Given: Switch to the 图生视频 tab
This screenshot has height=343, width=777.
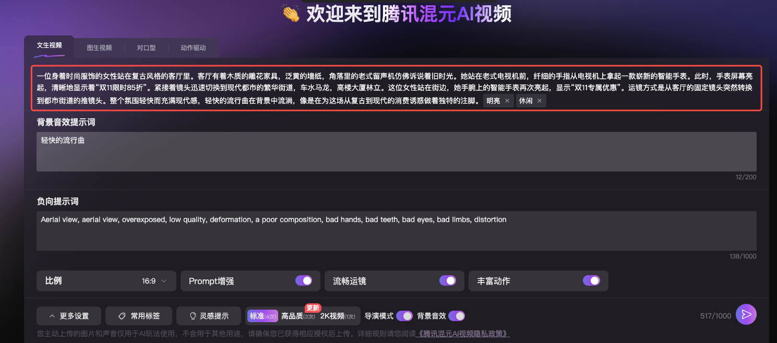Looking at the screenshot, I should [x=99, y=47].
